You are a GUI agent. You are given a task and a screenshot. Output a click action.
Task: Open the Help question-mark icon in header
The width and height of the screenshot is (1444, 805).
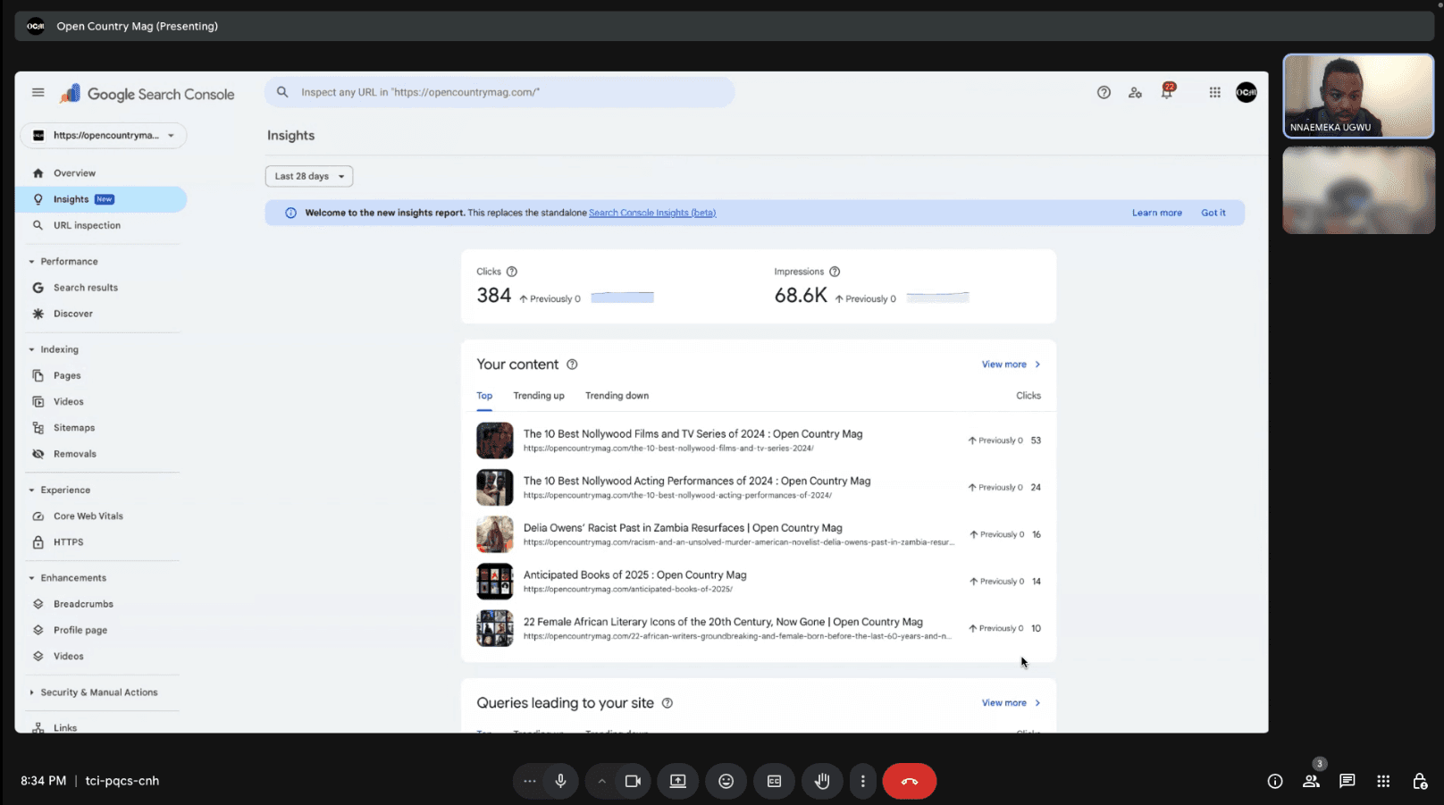1104,92
